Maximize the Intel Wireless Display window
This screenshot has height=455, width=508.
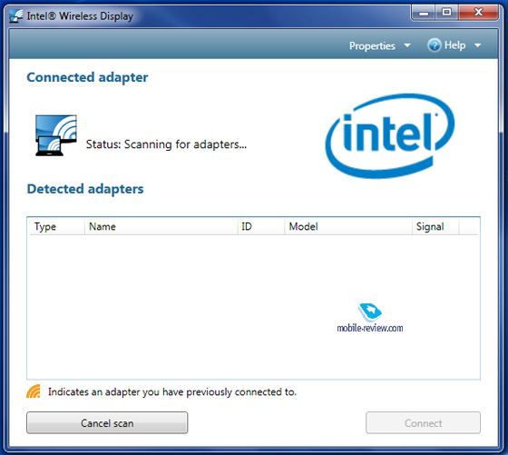[x=446, y=13]
